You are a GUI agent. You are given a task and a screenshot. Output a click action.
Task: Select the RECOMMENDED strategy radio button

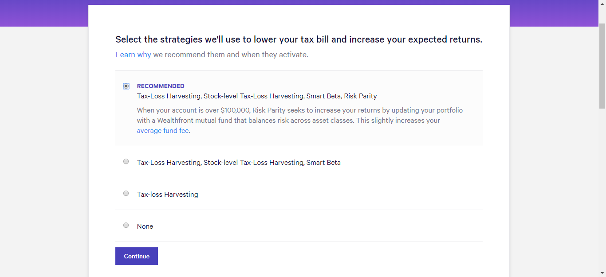click(x=126, y=86)
